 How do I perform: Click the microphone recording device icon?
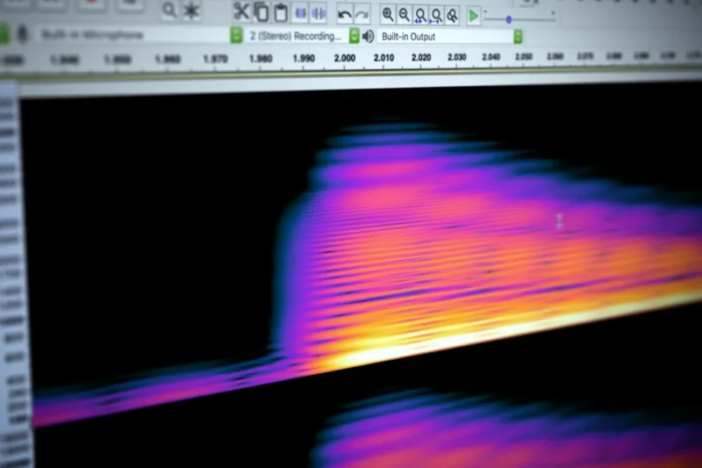[23, 34]
